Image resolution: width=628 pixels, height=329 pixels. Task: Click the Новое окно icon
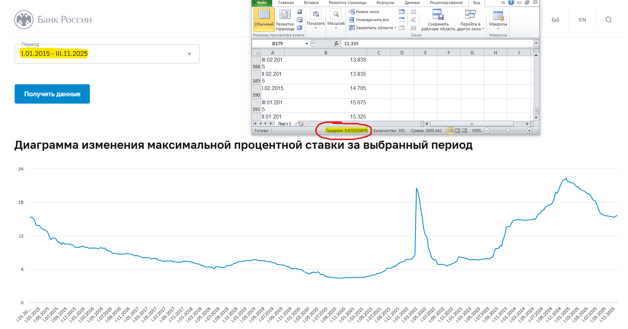pyautogui.click(x=352, y=12)
